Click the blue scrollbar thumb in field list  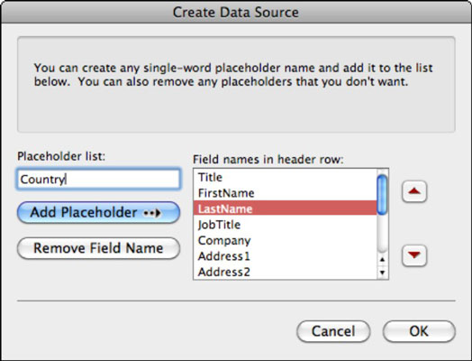click(382, 195)
